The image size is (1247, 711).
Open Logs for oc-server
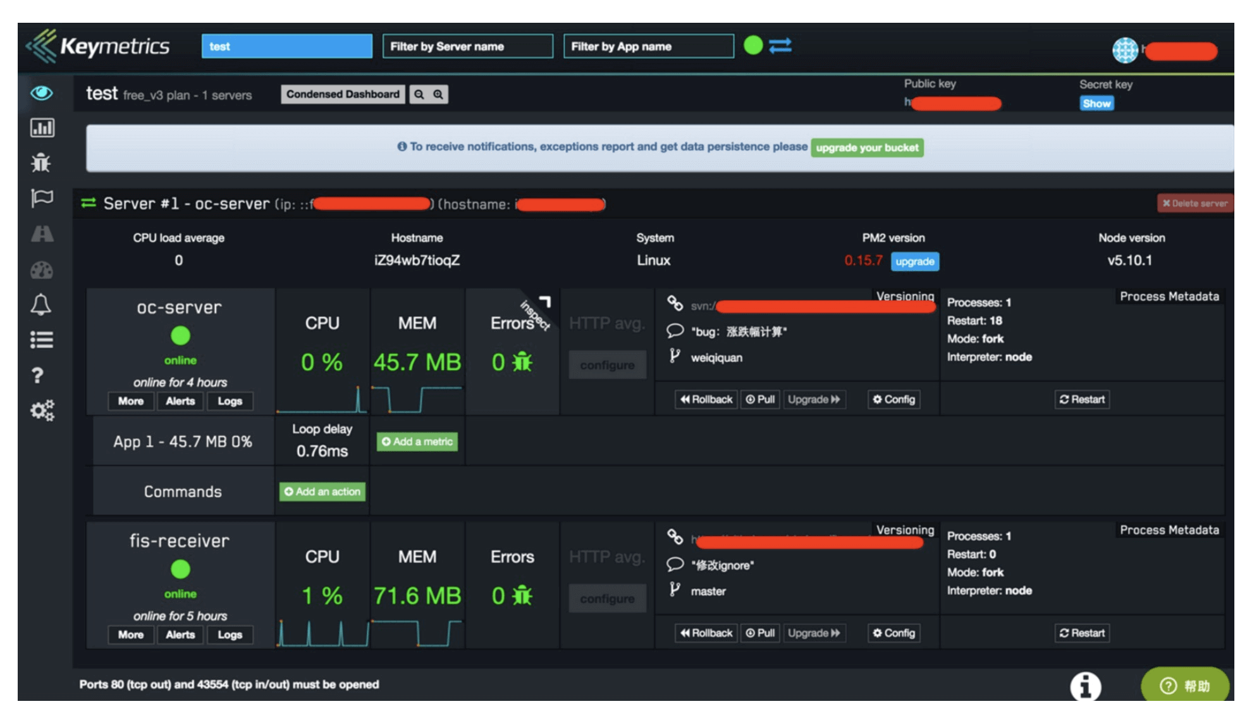coord(230,401)
